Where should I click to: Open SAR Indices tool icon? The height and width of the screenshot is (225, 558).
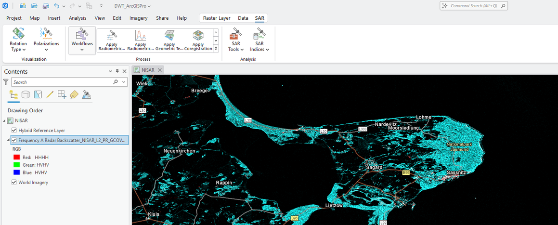point(260,40)
